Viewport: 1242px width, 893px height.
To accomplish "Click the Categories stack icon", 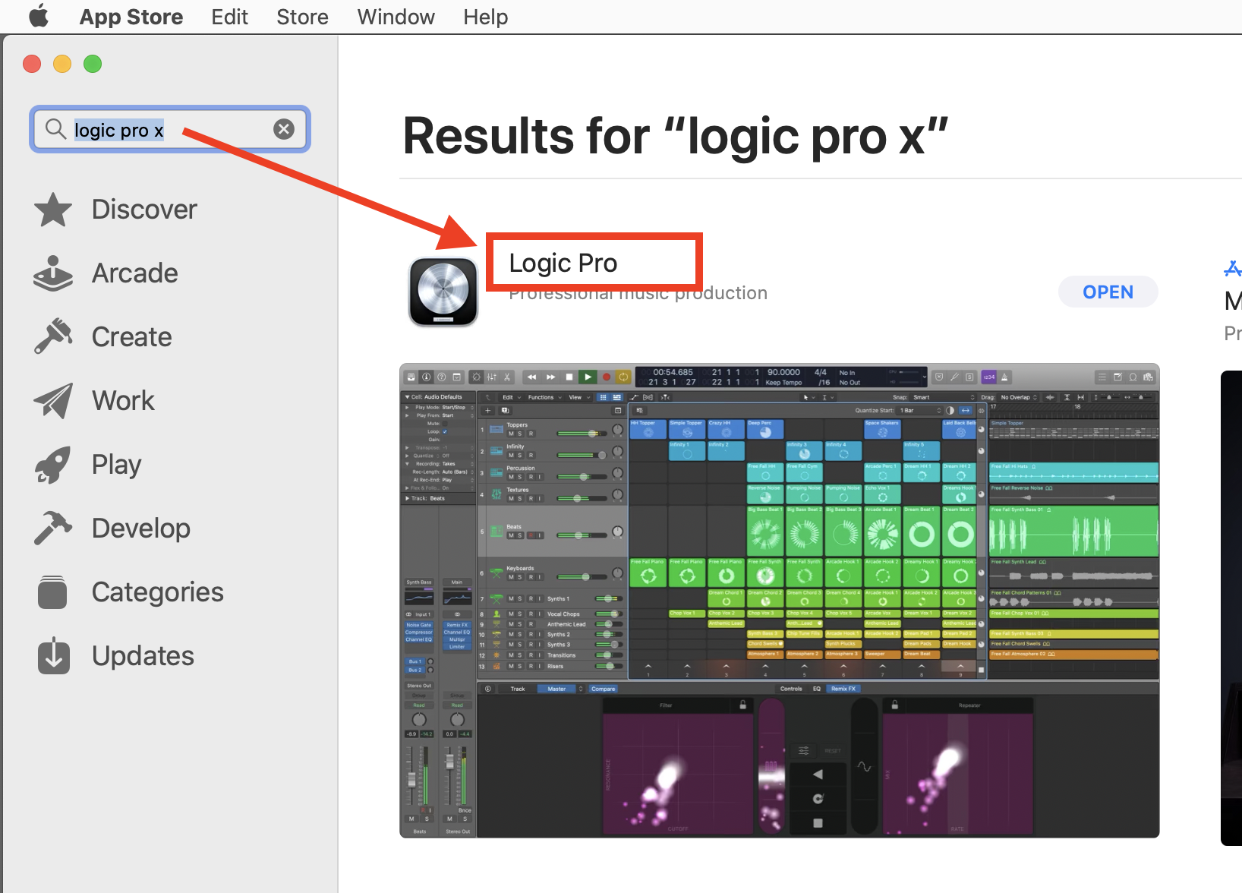I will (53, 592).
